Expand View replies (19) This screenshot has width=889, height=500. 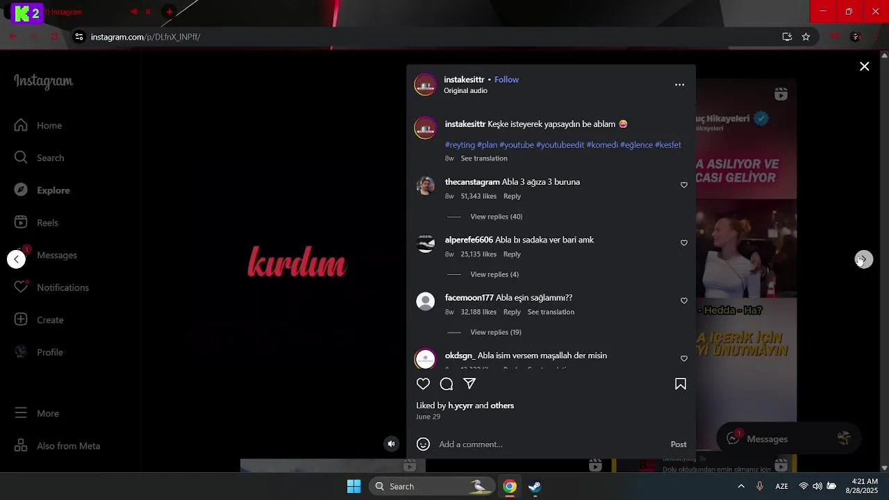(495, 332)
